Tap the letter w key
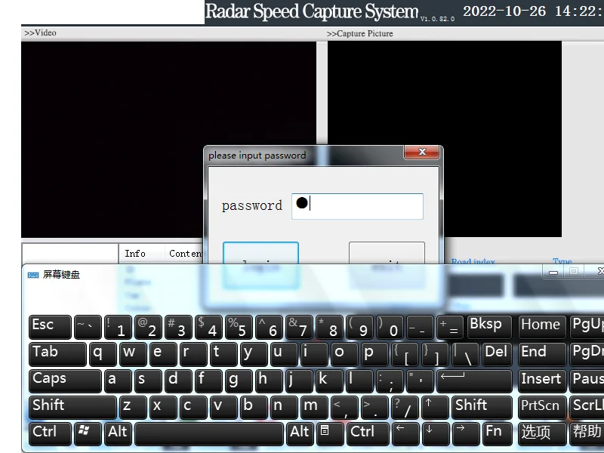Image resolution: width=604 pixels, height=453 pixels. [x=133, y=353]
